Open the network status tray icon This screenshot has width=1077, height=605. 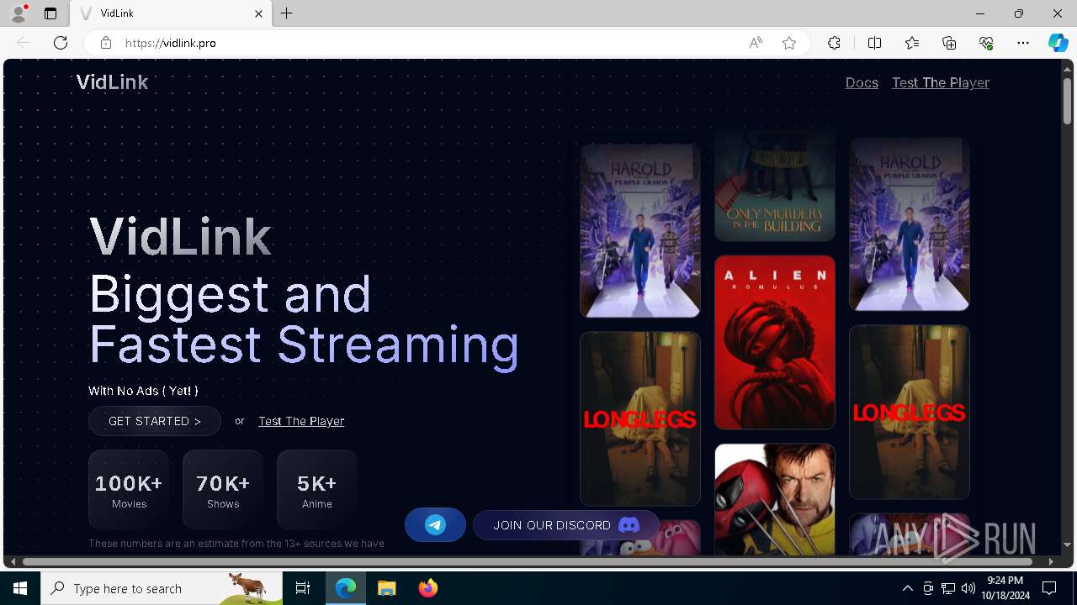(x=948, y=588)
